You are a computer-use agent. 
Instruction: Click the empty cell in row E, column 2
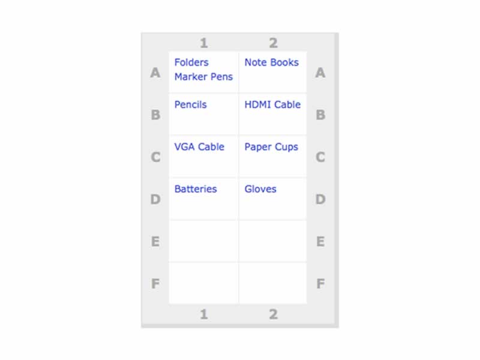point(273,241)
